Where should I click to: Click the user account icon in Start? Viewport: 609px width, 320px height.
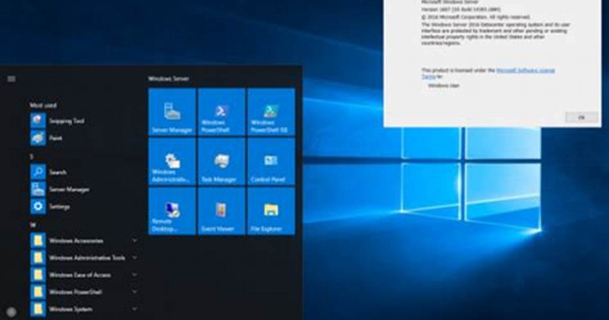tap(12, 311)
